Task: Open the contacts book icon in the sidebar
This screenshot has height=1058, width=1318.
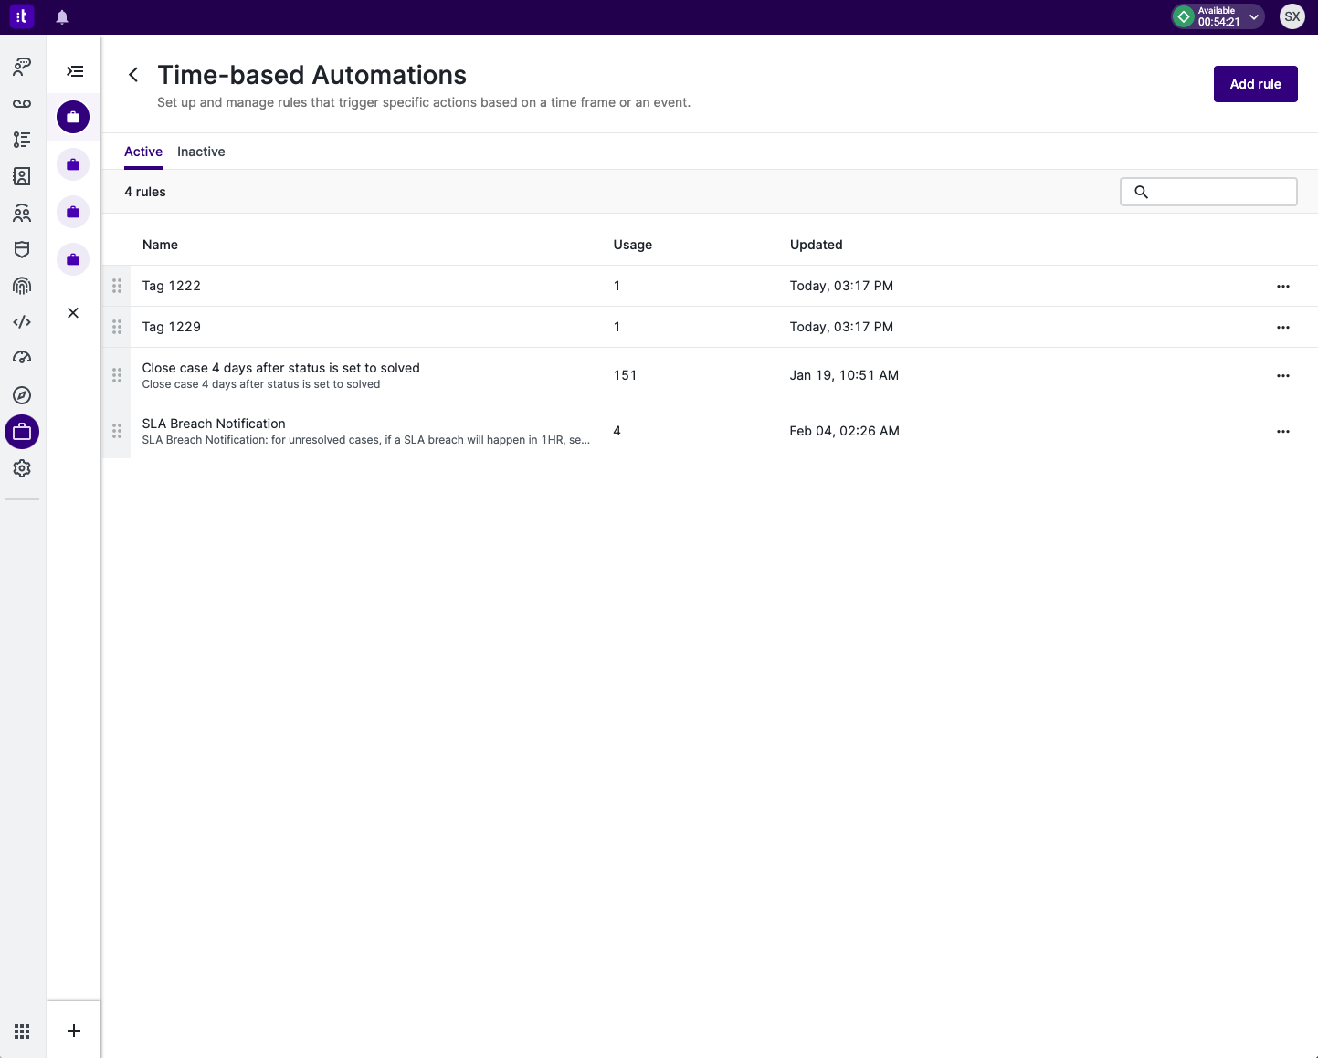Action: coord(22,176)
